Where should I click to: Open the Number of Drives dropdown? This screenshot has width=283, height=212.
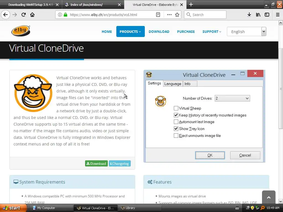click(232, 98)
